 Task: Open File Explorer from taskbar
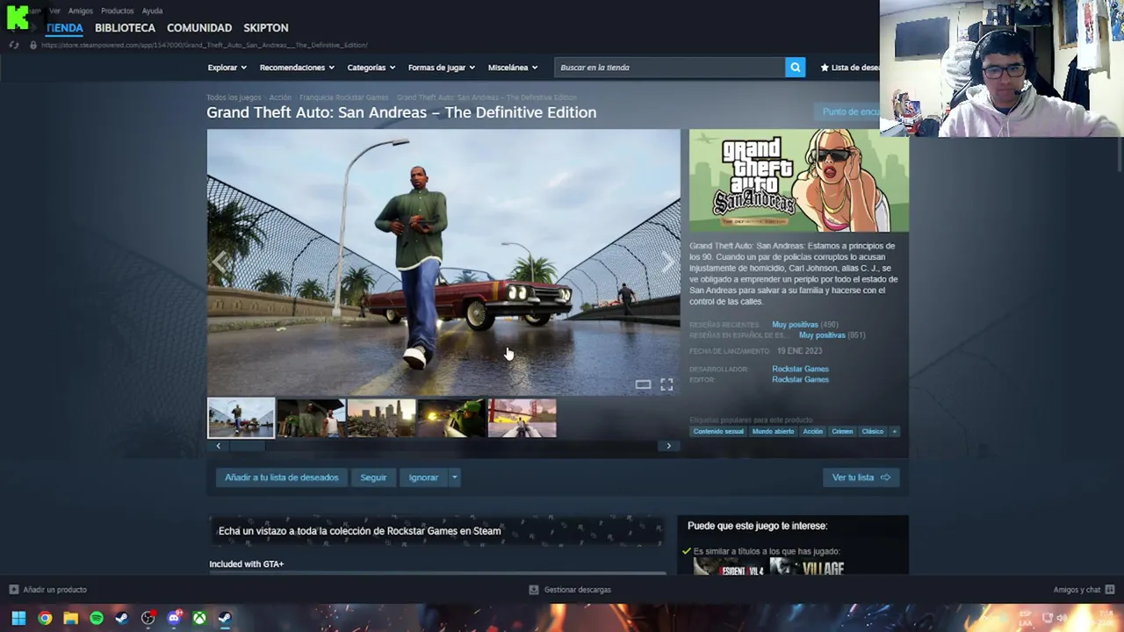click(x=70, y=618)
